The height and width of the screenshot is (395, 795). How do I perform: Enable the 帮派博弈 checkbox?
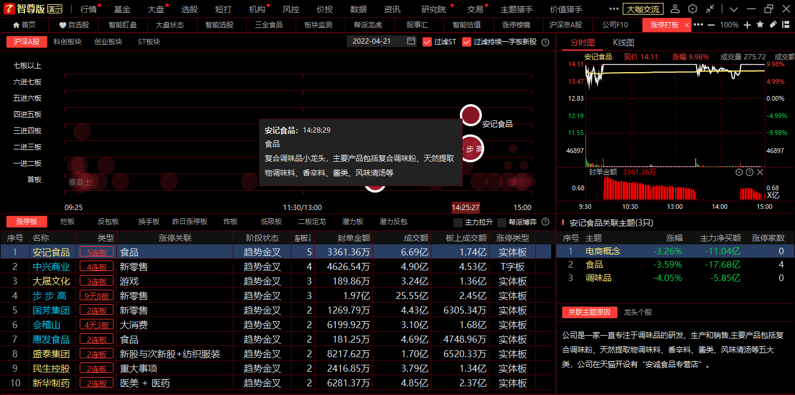coord(502,222)
